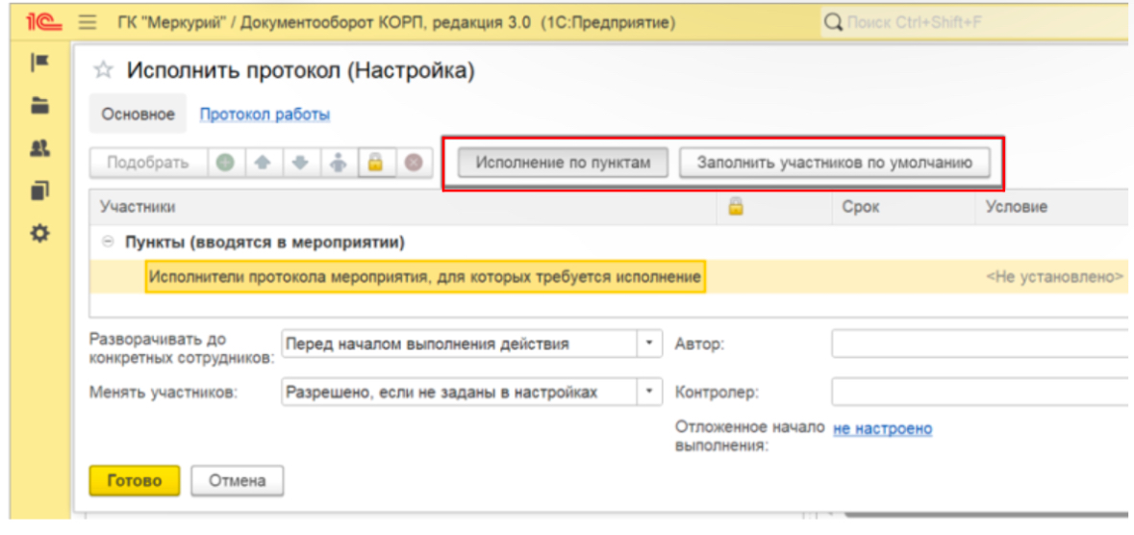Image resolution: width=1134 pixels, height=535 pixels.
Task: Open the folder documents section in sidebar
Action: point(39,106)
